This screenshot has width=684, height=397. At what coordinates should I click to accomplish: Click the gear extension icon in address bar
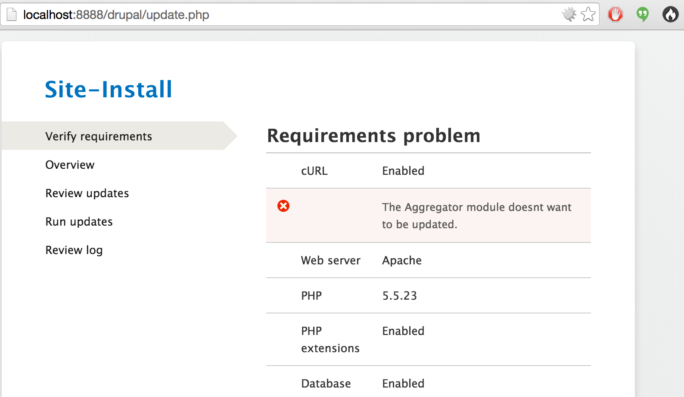coord(569,14)
